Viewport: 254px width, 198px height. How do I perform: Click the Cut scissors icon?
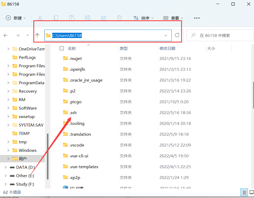40,18
